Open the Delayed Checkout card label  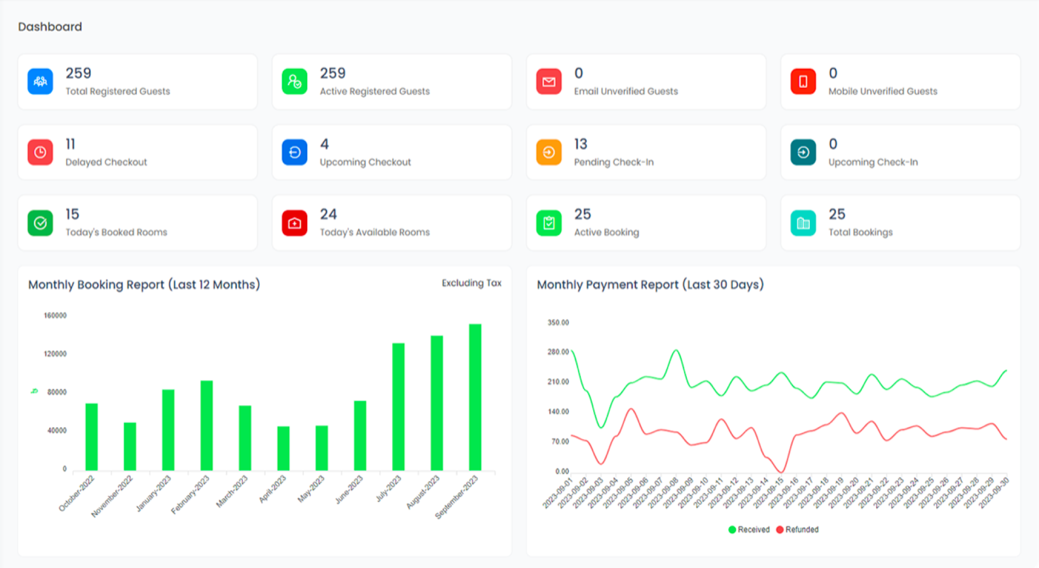[x=106, y=162]
